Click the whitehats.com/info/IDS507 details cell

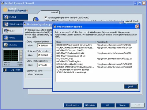tap(114, 48)
